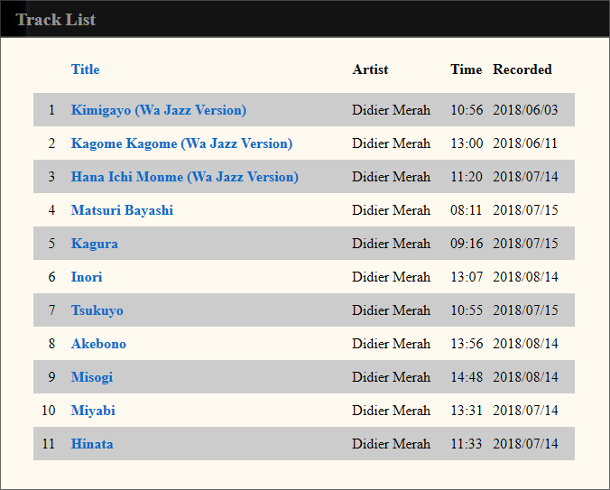Click recorded date 2018/07/15 in Kagura row
The height and width of the screenshot is (490, 610).
click(525, 244)
